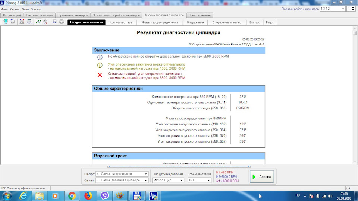The height and width of the screenshot is (201, 358).
Task: Open Viber from taskbar
Action: 104,196
